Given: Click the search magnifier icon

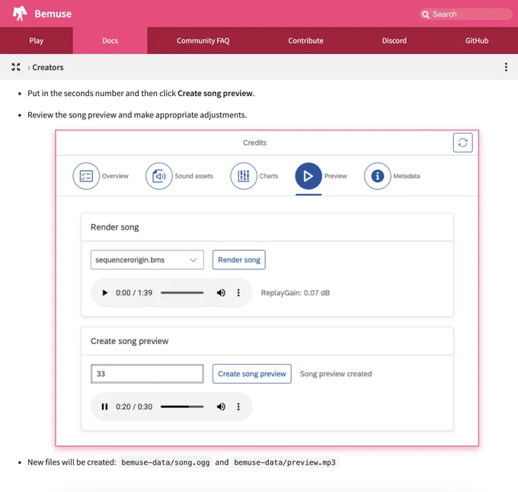Looking at the screenshot, I should click(x=426, y=14).
